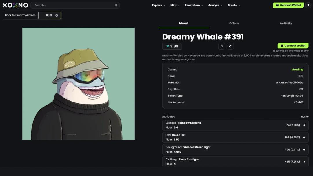Click the Attributes section label
The image size is (313, 176).
click(168, 116)
